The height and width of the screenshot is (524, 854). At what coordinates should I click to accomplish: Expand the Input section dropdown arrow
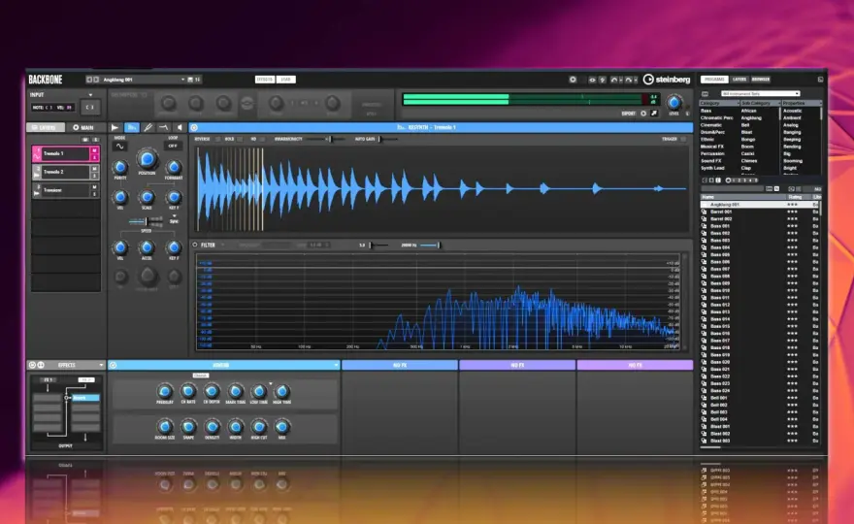point(90,95)
